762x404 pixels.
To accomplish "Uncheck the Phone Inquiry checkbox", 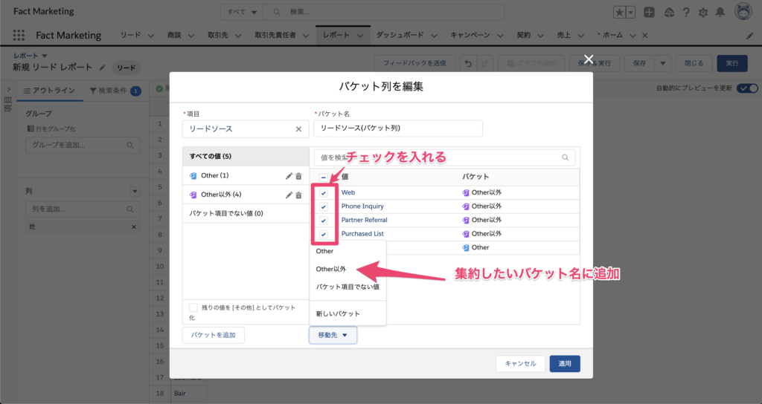I will click(323, 206).
